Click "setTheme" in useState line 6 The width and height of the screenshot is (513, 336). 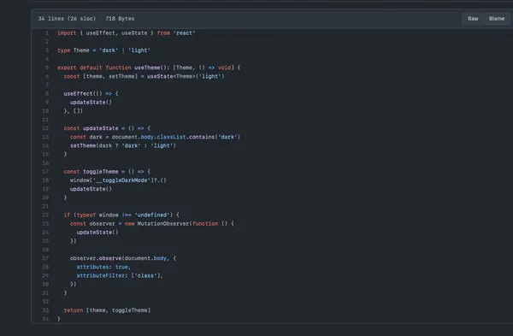click(121, 76)
